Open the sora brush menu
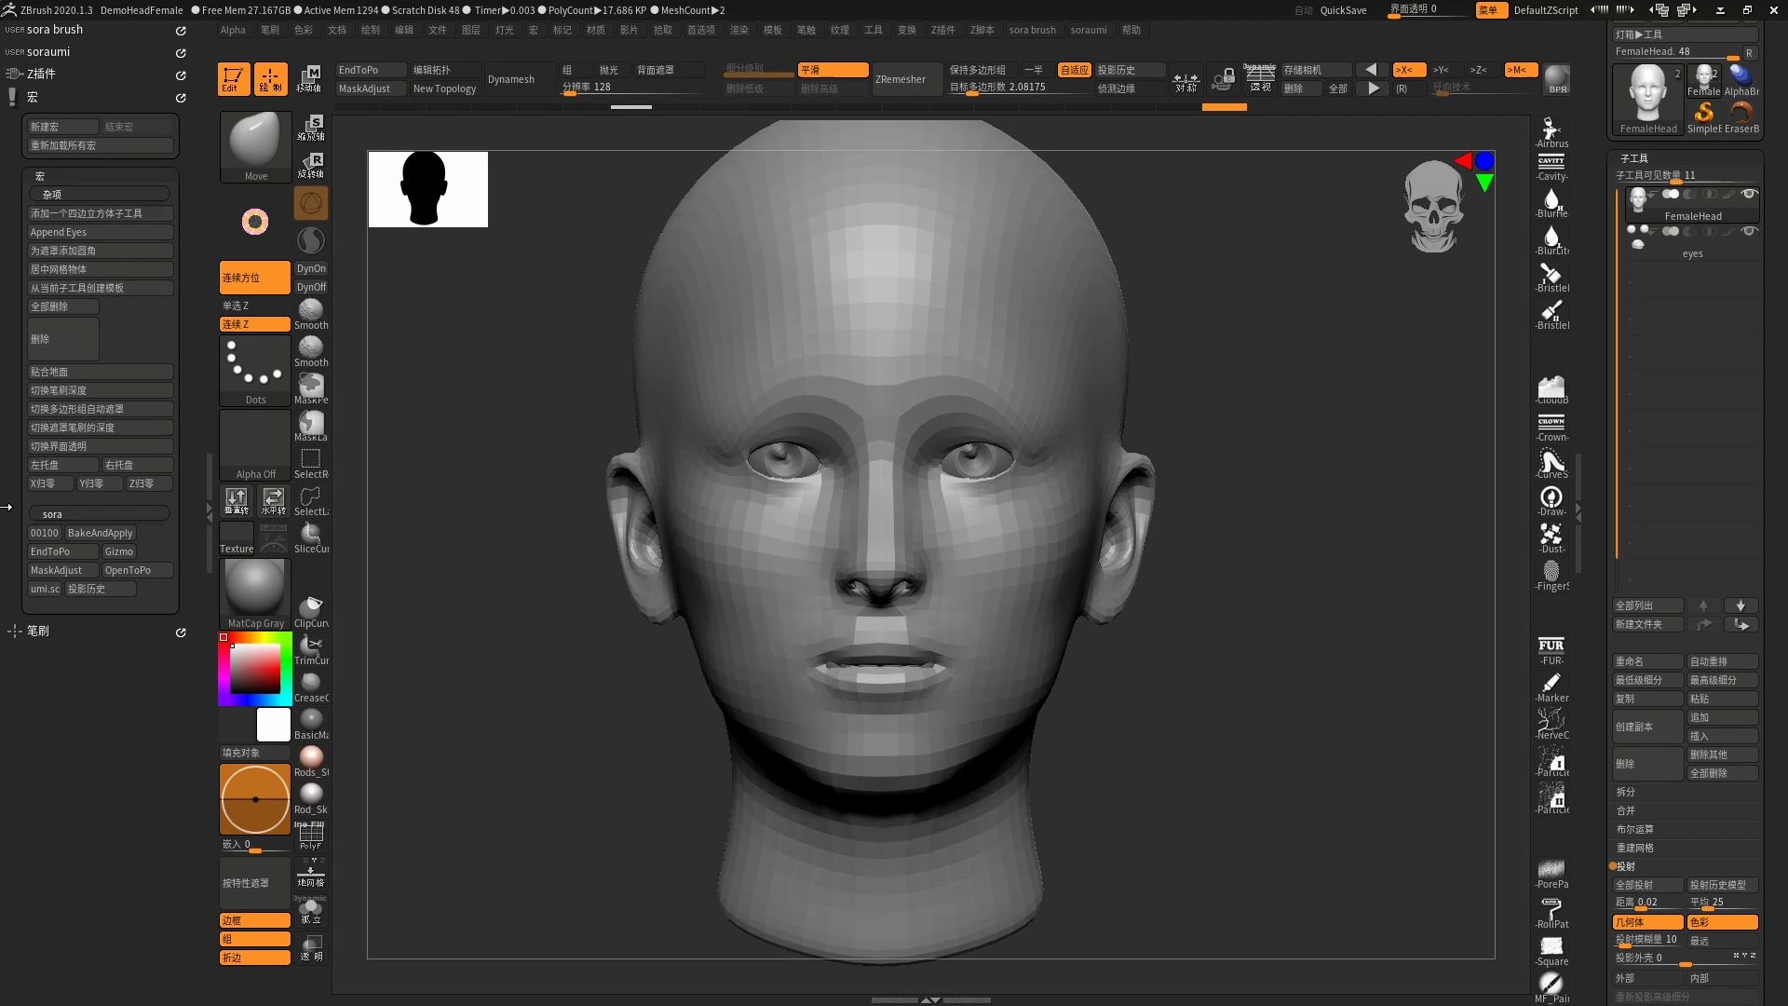This screenshot has height=1006, width=1788. click(x=1032, y=30)
